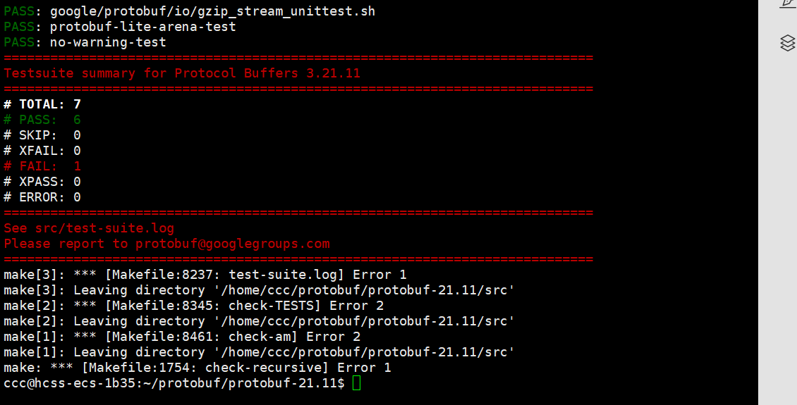Click the green '# PASS: 6' line
The width and height of the screenshot is (797, 405).
pos(42,120)
